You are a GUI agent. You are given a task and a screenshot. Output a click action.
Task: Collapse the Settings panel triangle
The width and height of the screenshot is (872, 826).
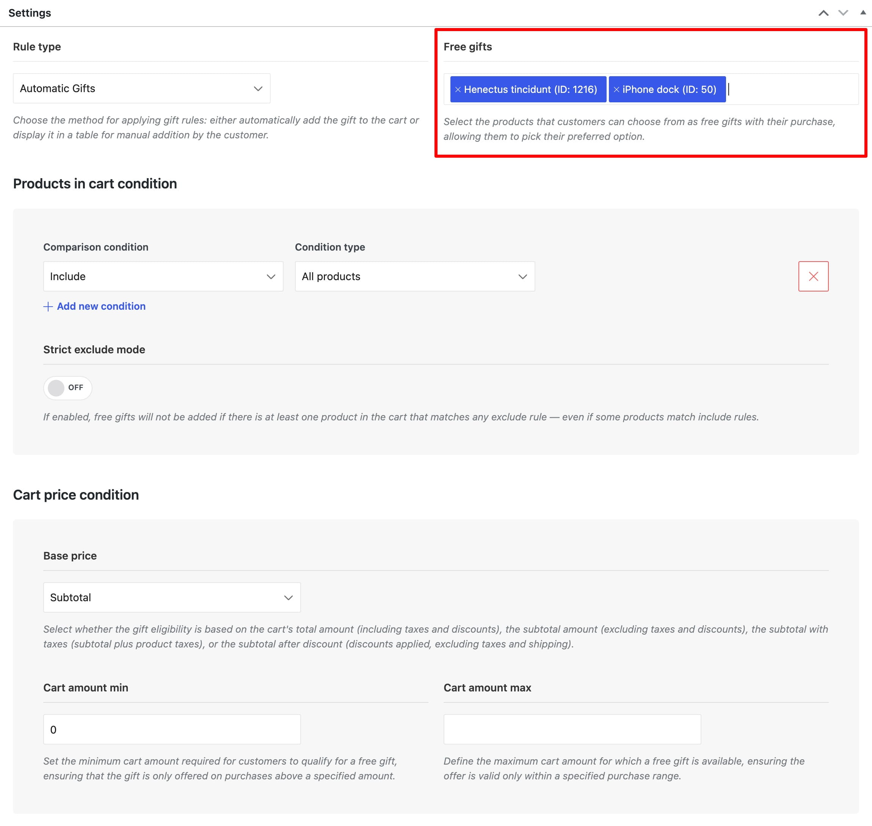tap(863, 13)
